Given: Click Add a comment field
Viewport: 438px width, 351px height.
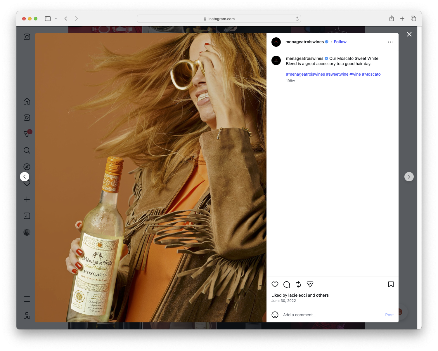Looking at the screenshot, I should coord(332,315).
